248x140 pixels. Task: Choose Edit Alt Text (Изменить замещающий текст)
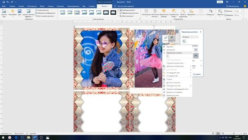tap(177, 89)
